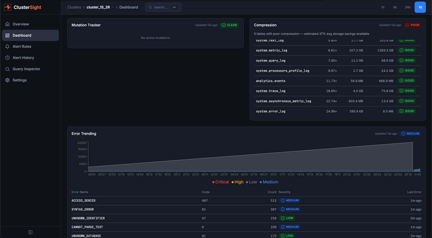Screen dimensions: 432x238
Task: Click the Medium legend blue color dot
Action: (261, 182)
